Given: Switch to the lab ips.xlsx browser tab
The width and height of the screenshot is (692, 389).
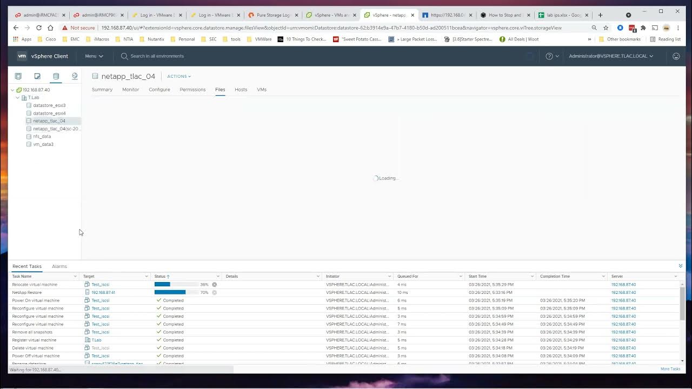Looking at the screenshot, I should tap(564, 15).
